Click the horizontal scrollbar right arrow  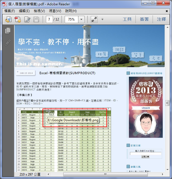pos(162,174)
